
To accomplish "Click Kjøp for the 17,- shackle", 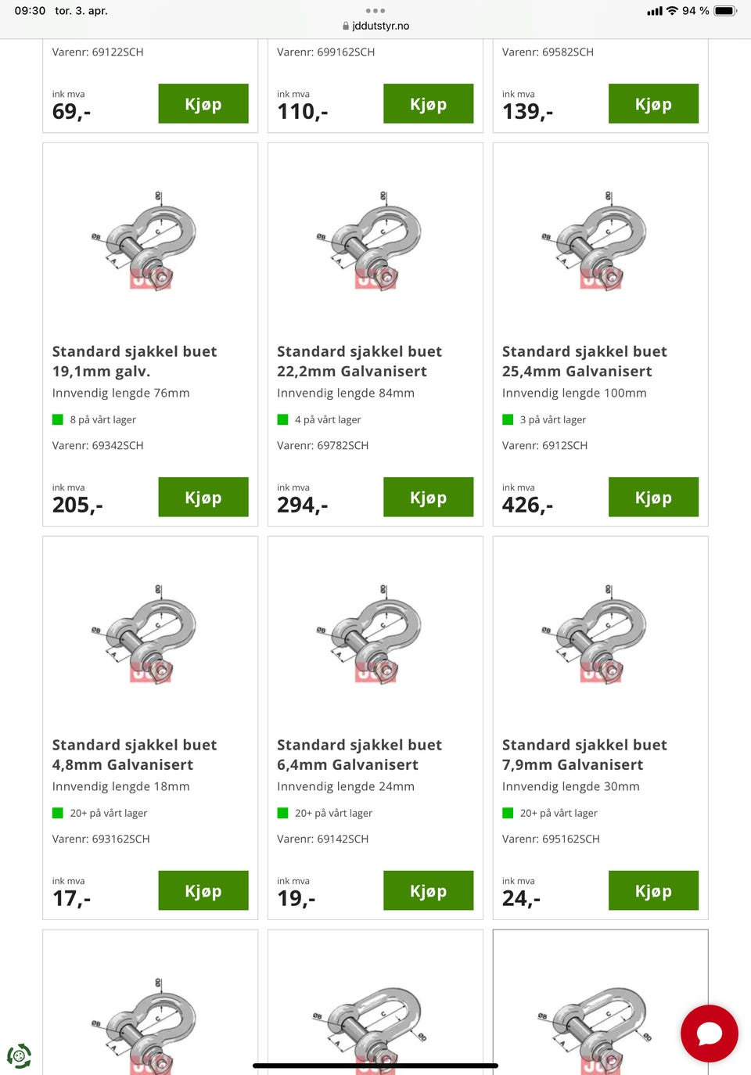I will coord(203,891).
